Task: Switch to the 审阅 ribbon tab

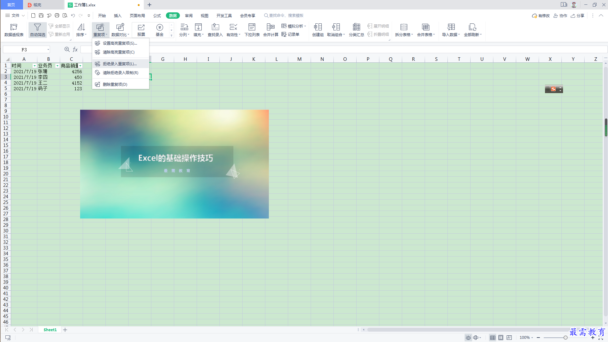Action: click(x=189, y=16)
